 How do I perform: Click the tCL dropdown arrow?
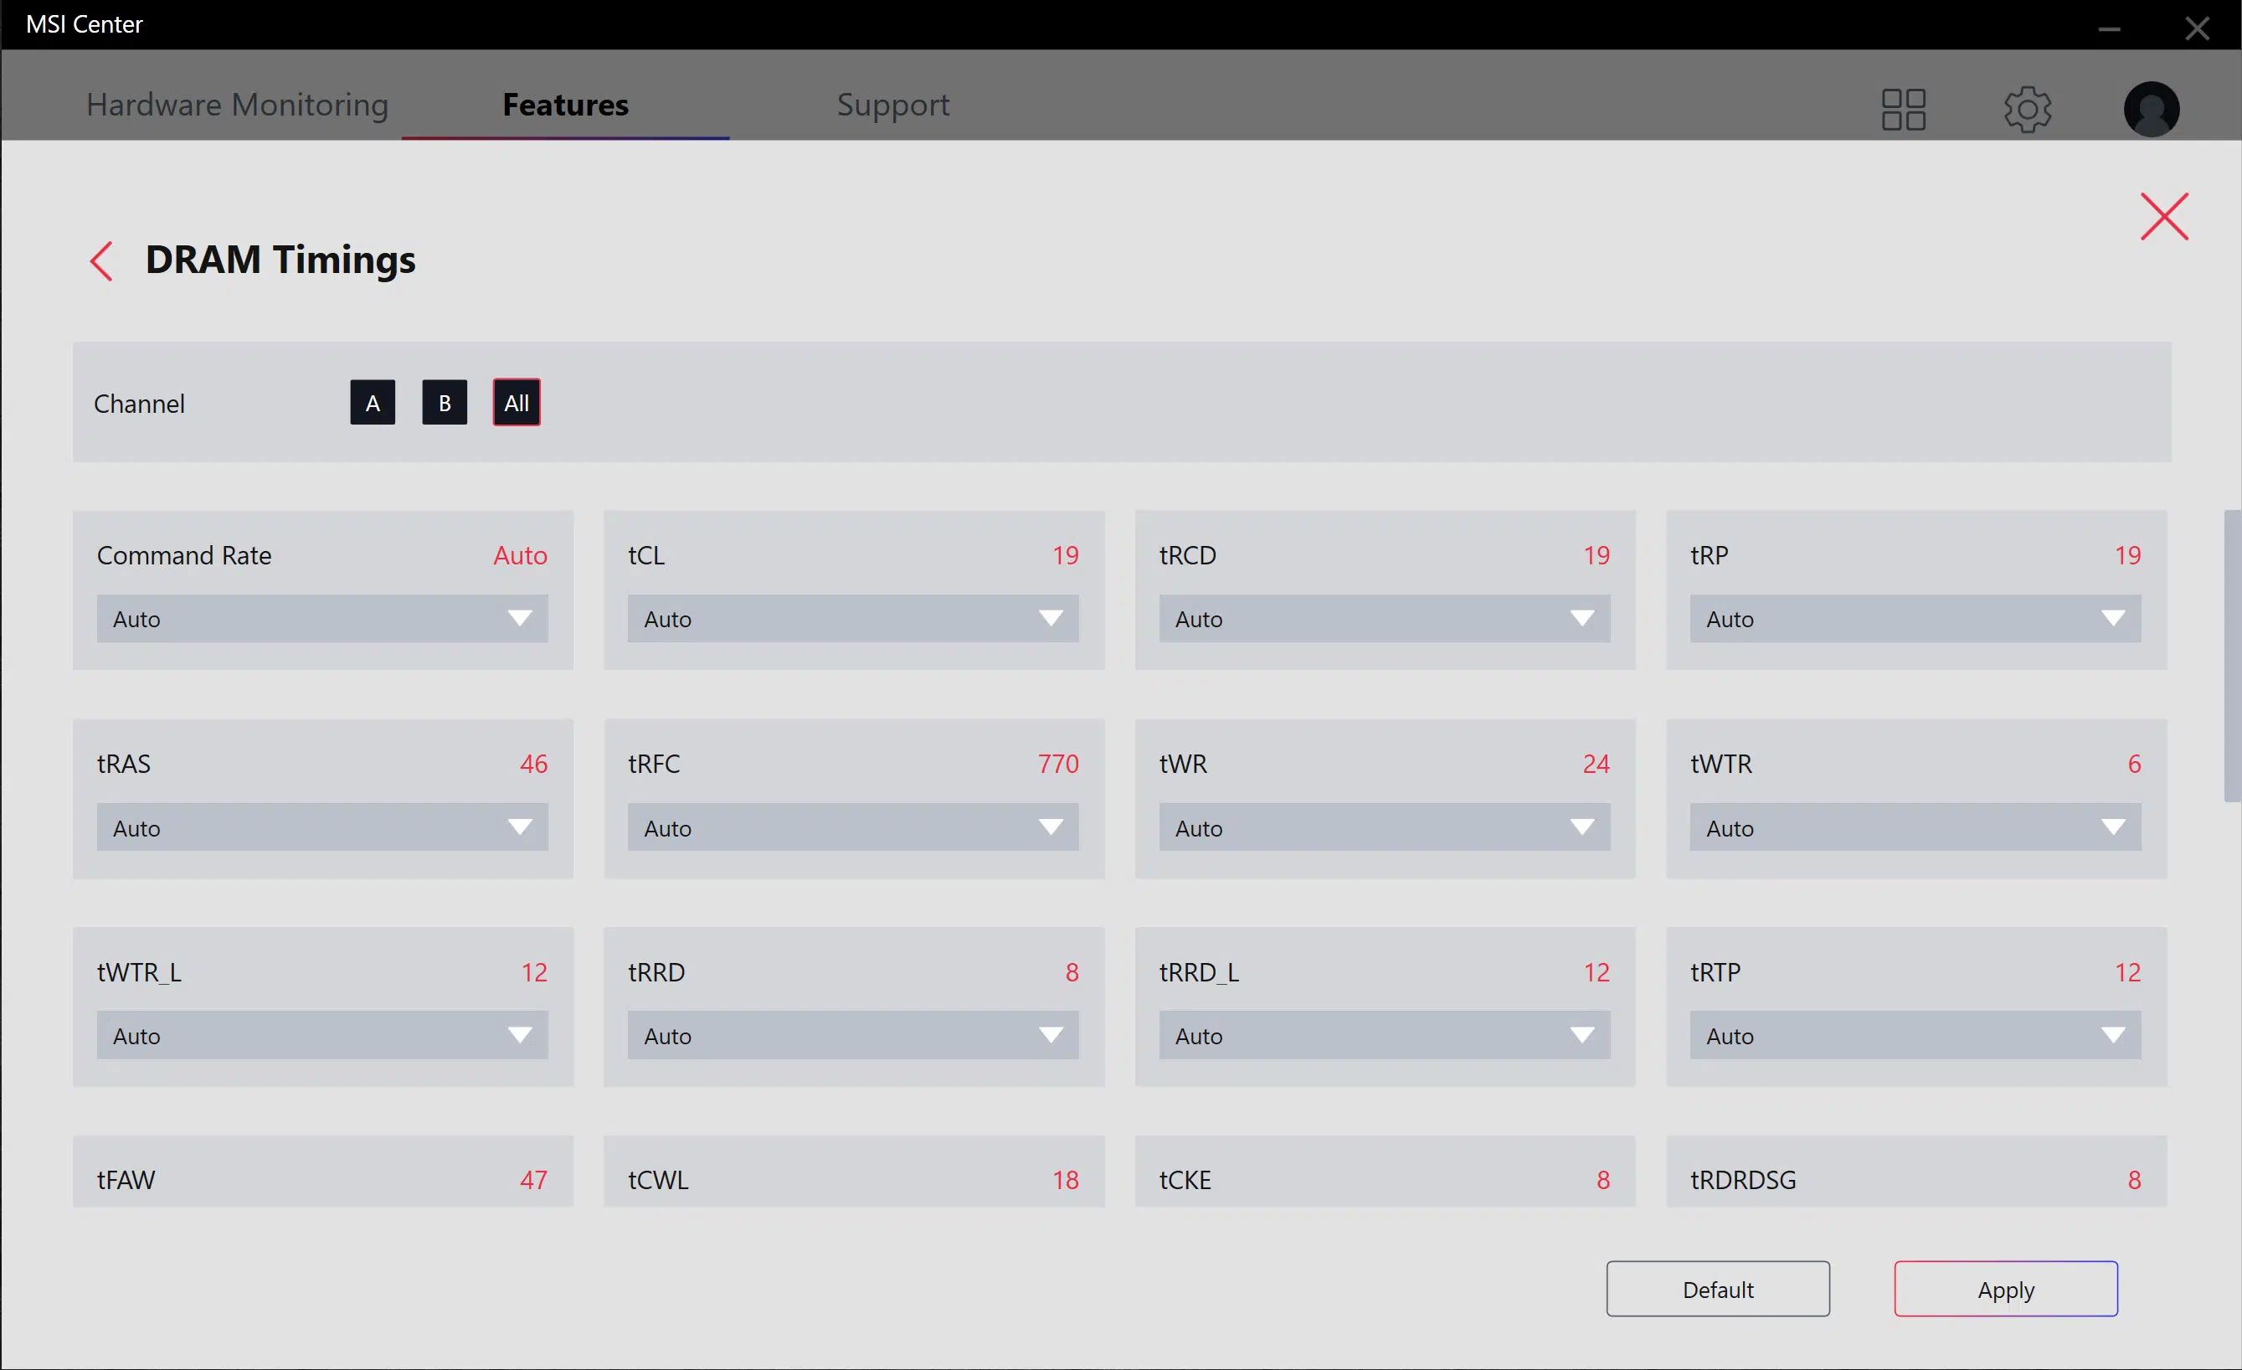(1051, 619)
